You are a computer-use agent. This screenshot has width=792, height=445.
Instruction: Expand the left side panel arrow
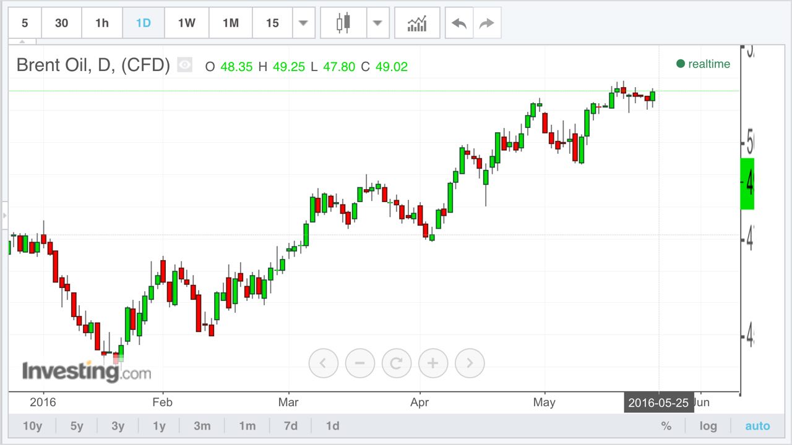pyautogui.click(x=4, y=216)
